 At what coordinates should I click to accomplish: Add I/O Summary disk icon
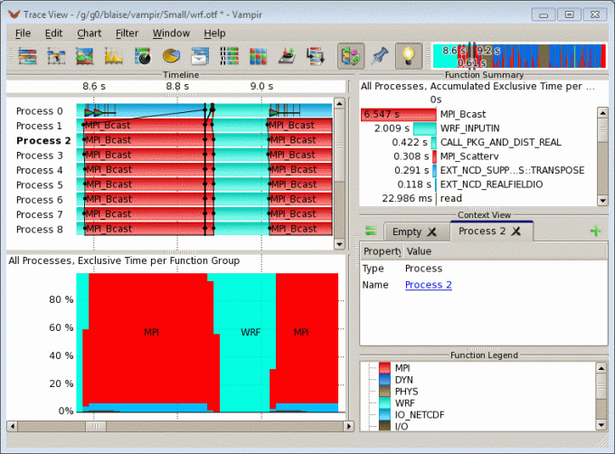pos(287,56)
